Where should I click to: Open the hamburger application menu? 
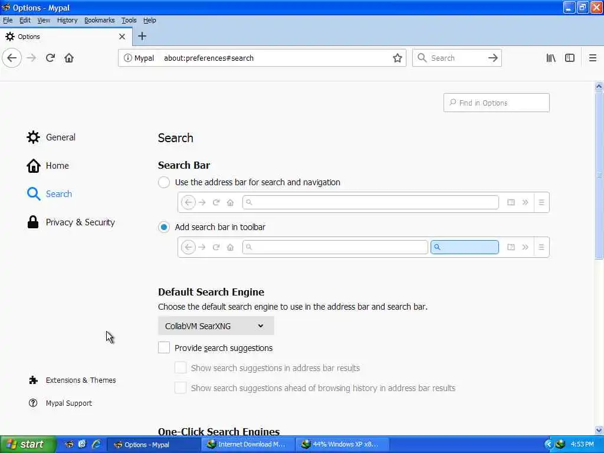click(x=592, y=58)
